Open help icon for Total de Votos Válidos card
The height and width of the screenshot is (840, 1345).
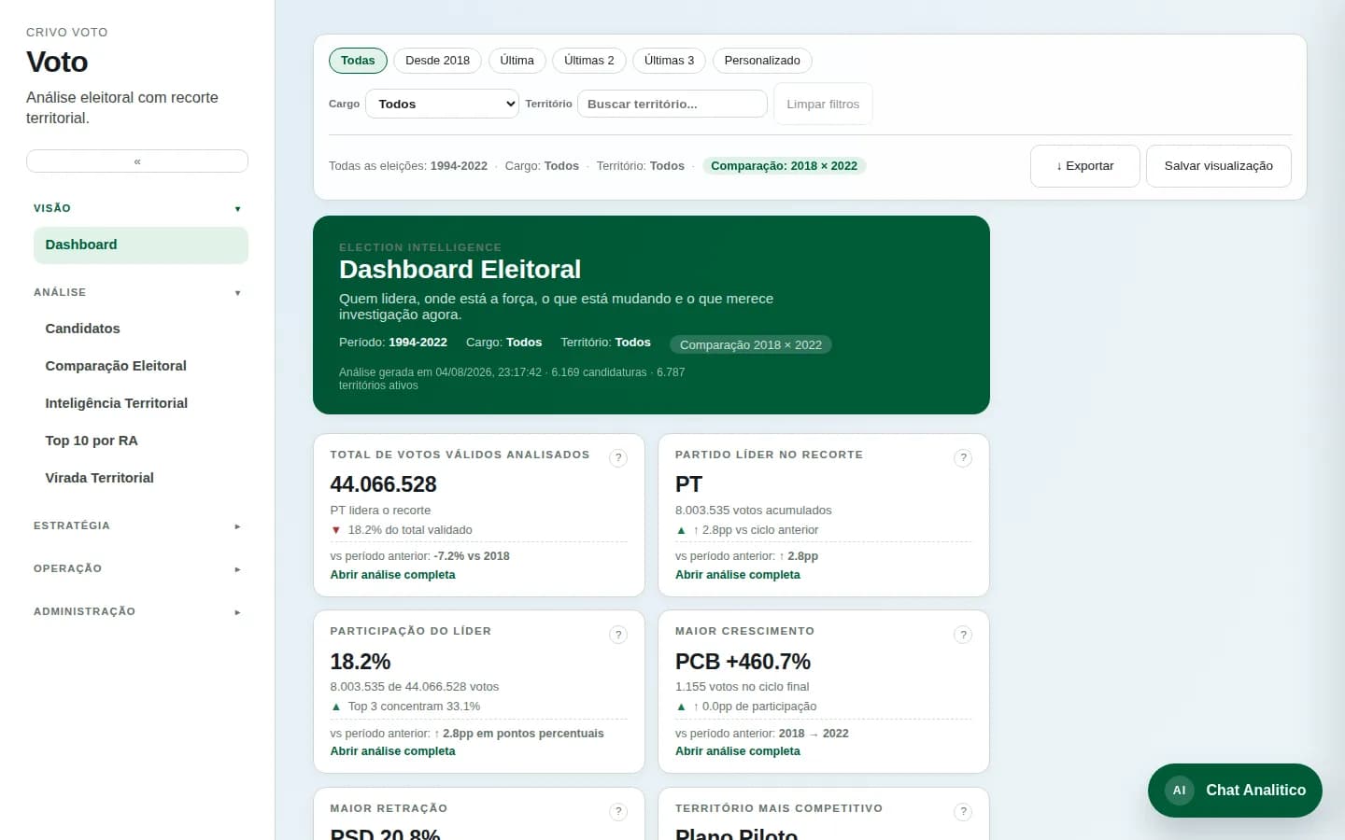click(618, 458)
